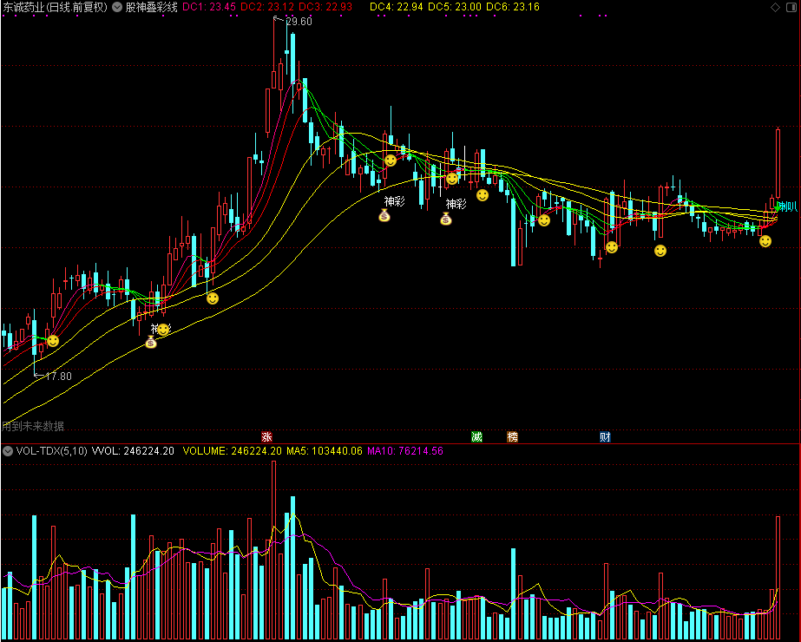Click the orange 榜 event marker
Screen dimensions: 801x642
pyautogui.click(x=512, y=436)
